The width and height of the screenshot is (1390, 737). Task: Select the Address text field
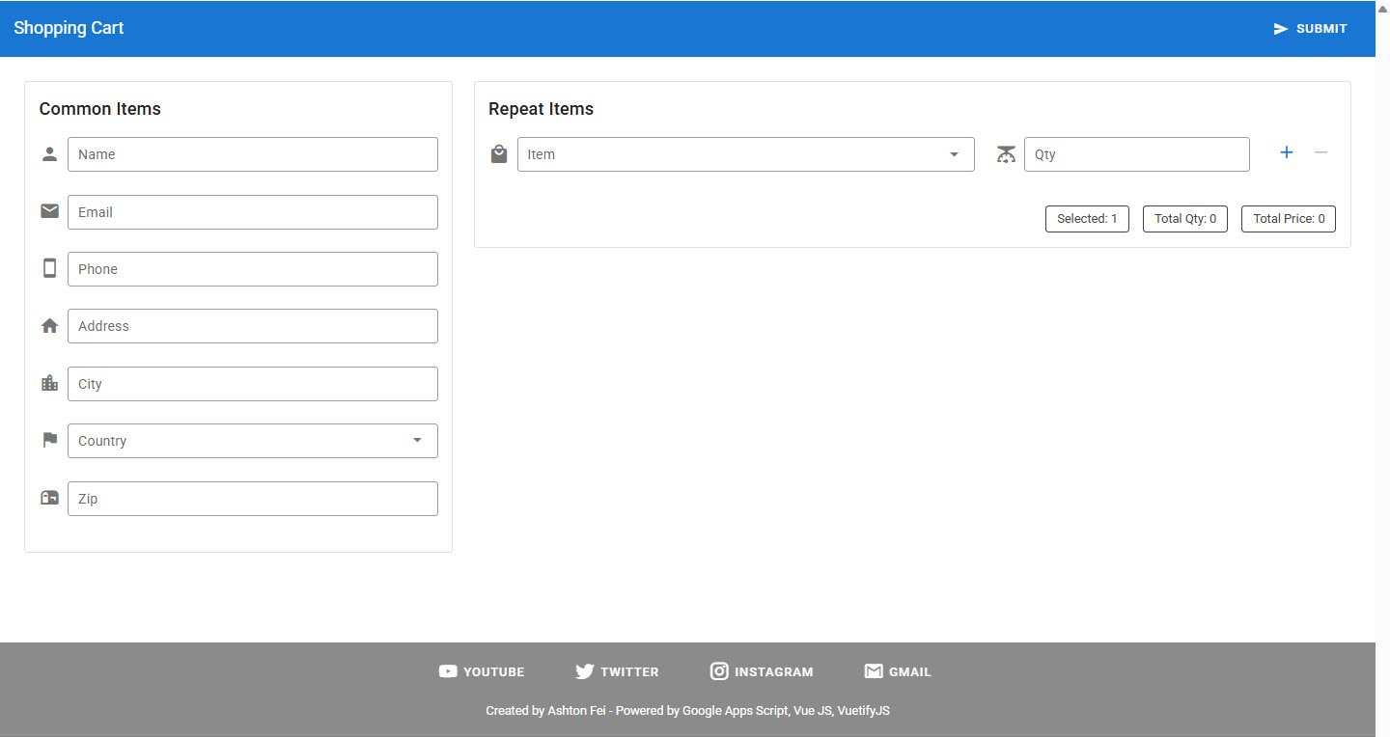(x=253, y=326)
